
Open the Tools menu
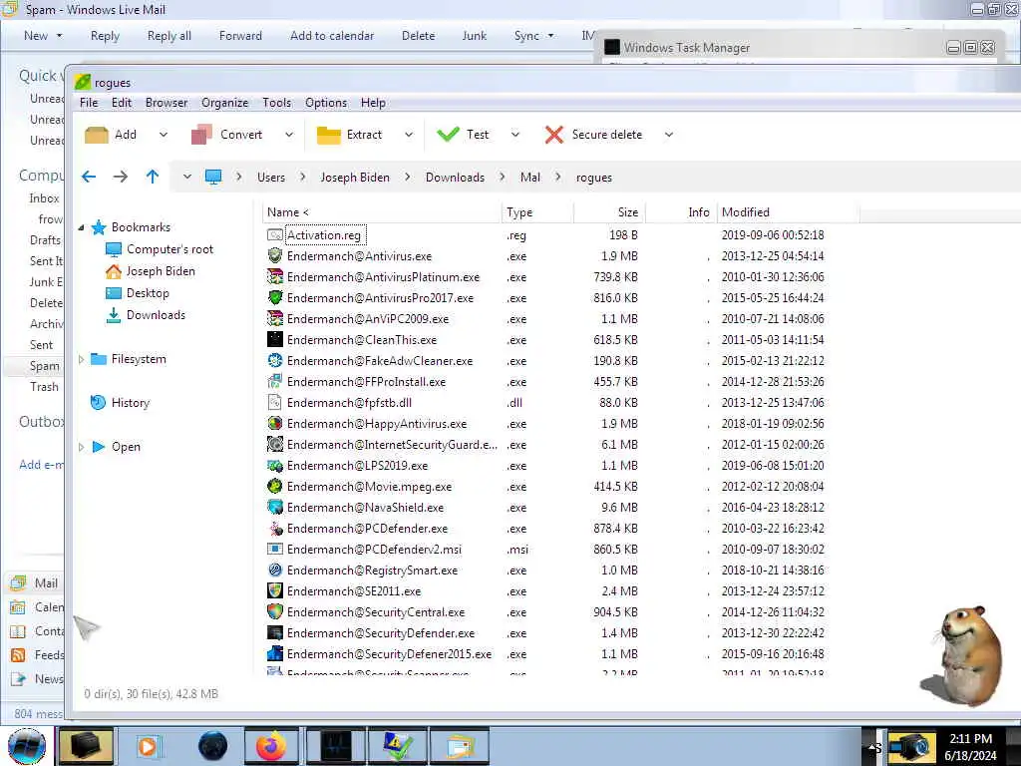pyautogui.click(x=277, y=103)
